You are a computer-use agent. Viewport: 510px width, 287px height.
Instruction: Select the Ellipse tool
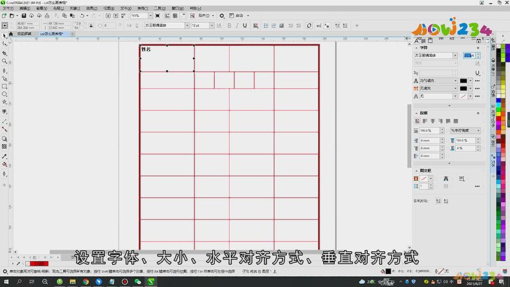[4, 94]
